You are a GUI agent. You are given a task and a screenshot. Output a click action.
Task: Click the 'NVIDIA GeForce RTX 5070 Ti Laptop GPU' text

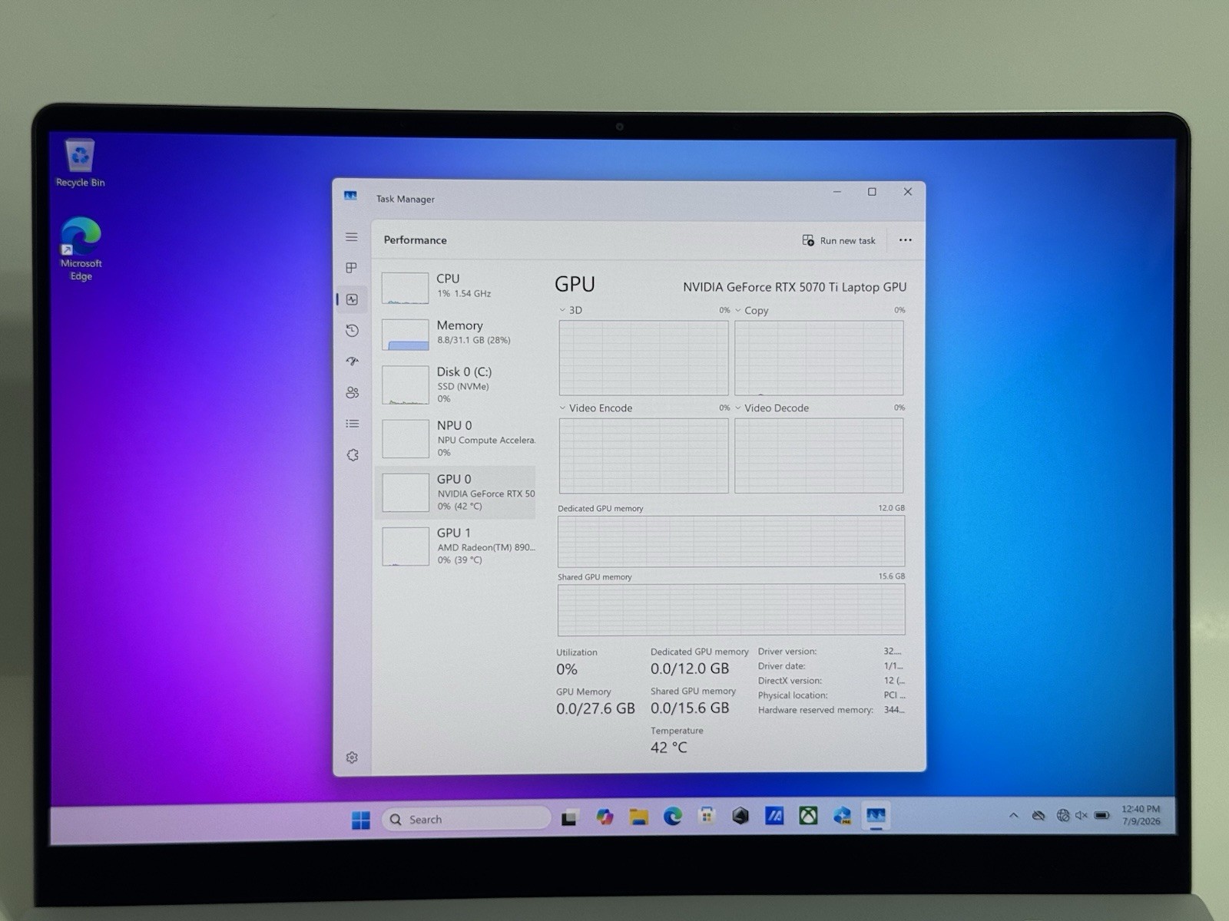[794, 287]
